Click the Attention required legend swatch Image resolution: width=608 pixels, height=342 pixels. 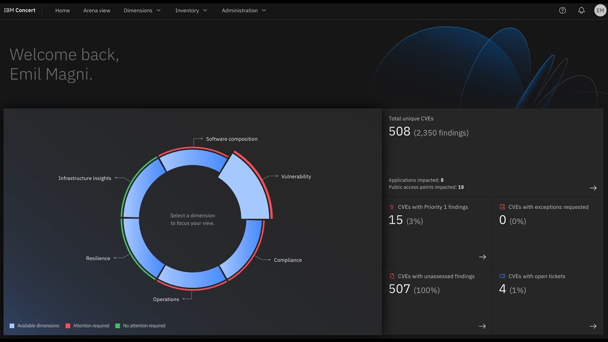pos(68,326)
